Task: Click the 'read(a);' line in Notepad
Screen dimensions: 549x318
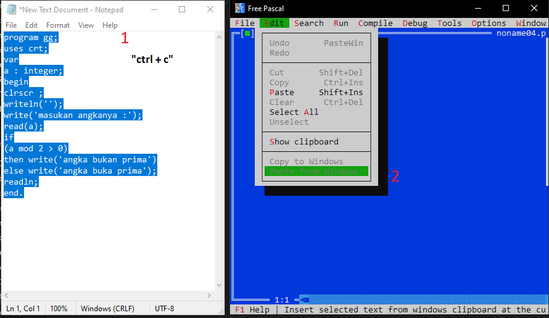Action: click(23, 126)
